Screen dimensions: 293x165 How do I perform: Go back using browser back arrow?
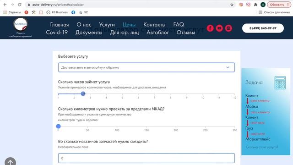pyautogui.click(x=5, y=5)
